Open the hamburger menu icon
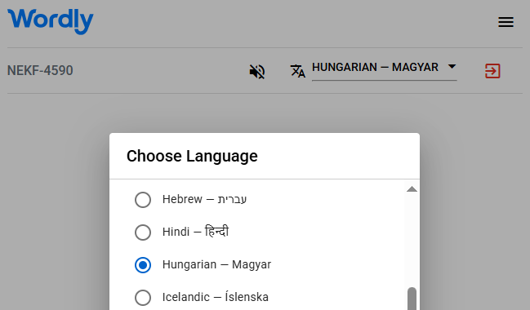The image size is (530, 310). (506, 22)
